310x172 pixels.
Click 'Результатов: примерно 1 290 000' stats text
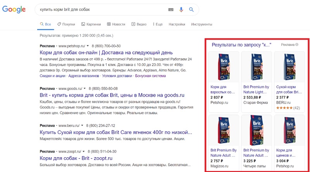pyautogui.click(x=76, y=36)
